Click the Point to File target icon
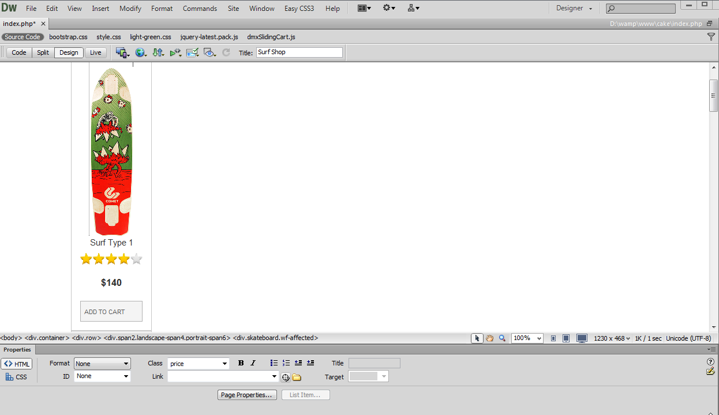Screen dimensions: 719x415 pos(286,377)
